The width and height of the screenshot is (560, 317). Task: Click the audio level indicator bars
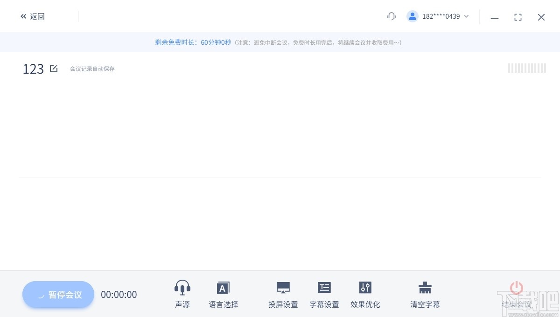527,68
